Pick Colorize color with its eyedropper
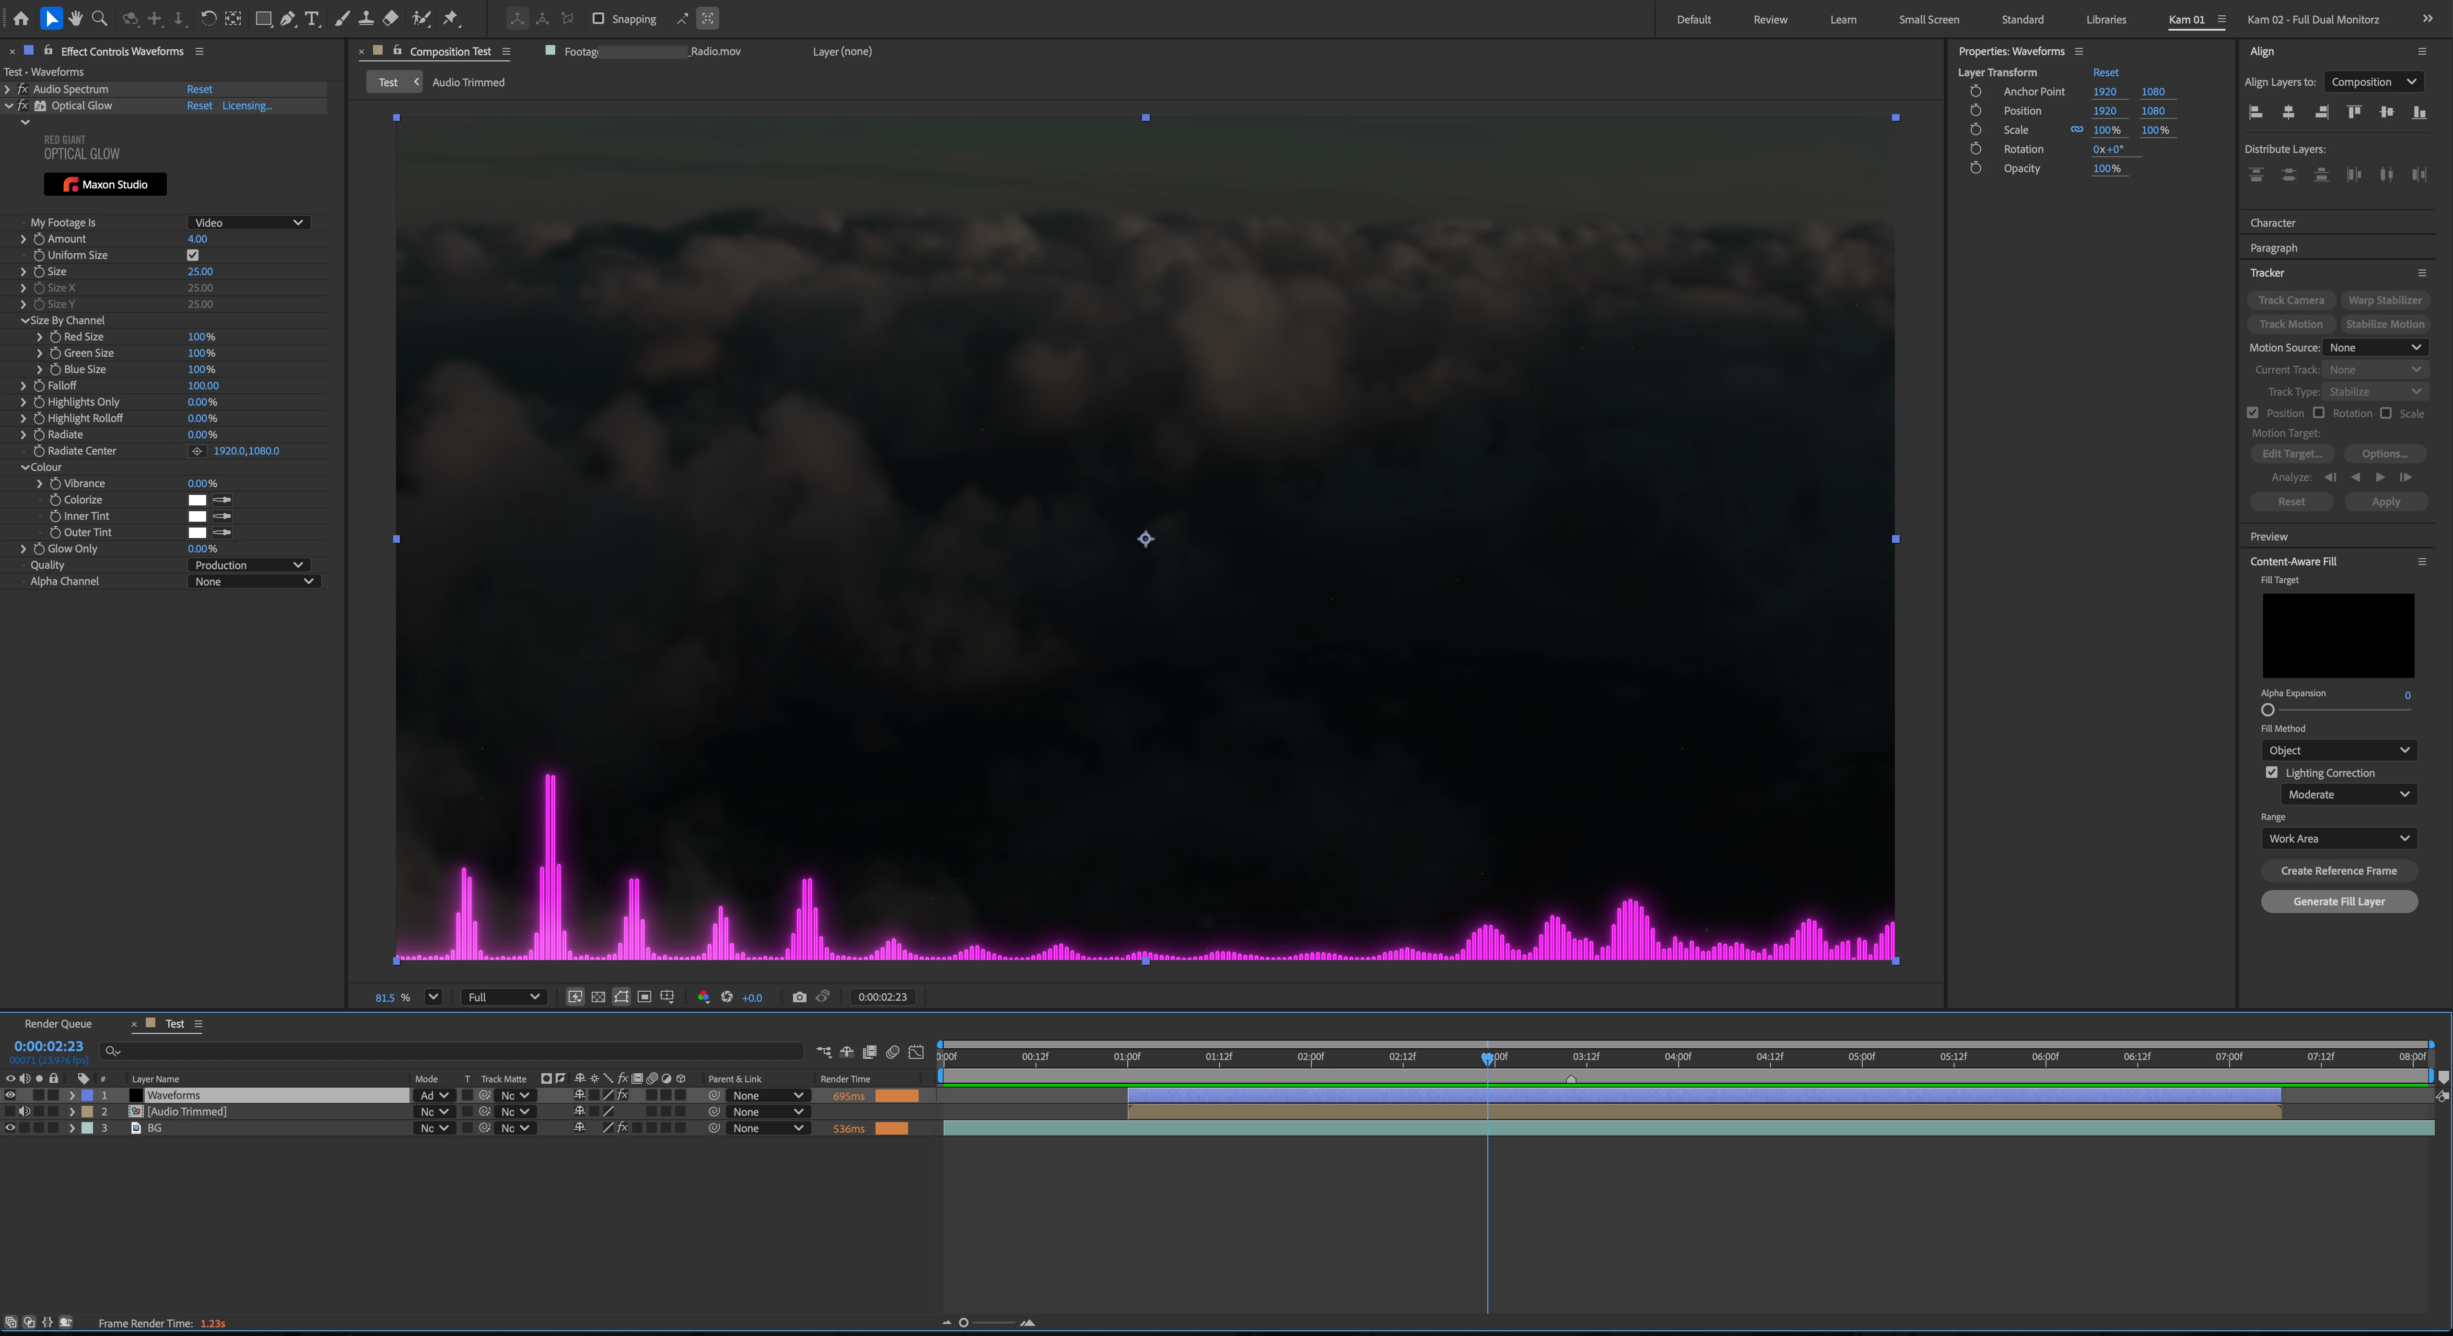The image size is (2453, 1336). coord(222,500)
